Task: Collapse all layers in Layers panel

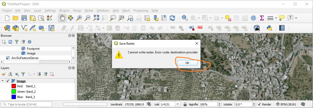Action: [x=46, y=74]
